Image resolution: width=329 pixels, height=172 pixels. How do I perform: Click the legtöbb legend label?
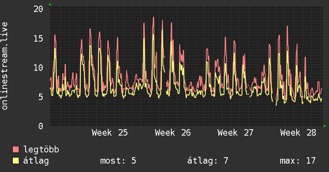tap(41, 149)
